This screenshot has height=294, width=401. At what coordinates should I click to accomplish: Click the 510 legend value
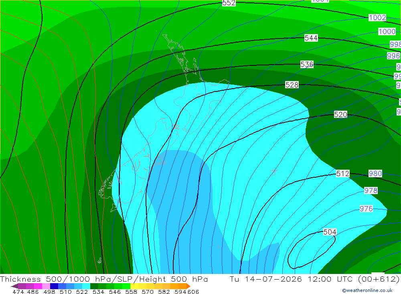tap(66, 292)
